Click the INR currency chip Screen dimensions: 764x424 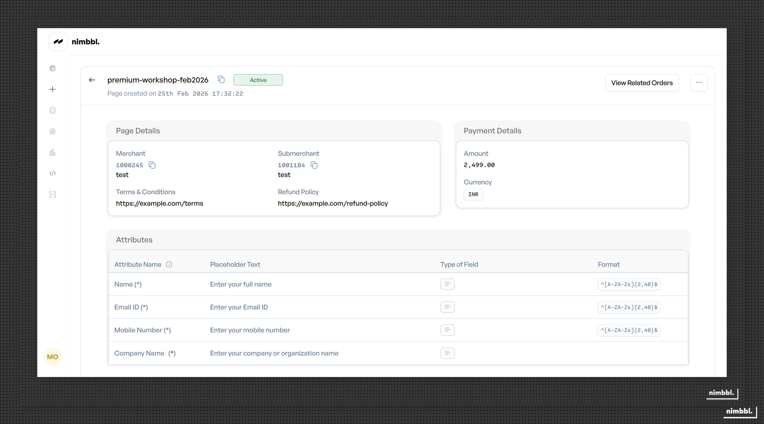(x=473, y=194)
